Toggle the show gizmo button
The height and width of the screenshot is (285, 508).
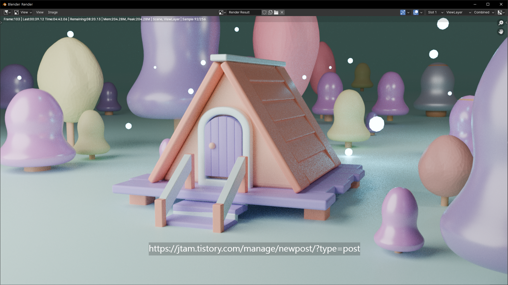[x=403, y=12]
